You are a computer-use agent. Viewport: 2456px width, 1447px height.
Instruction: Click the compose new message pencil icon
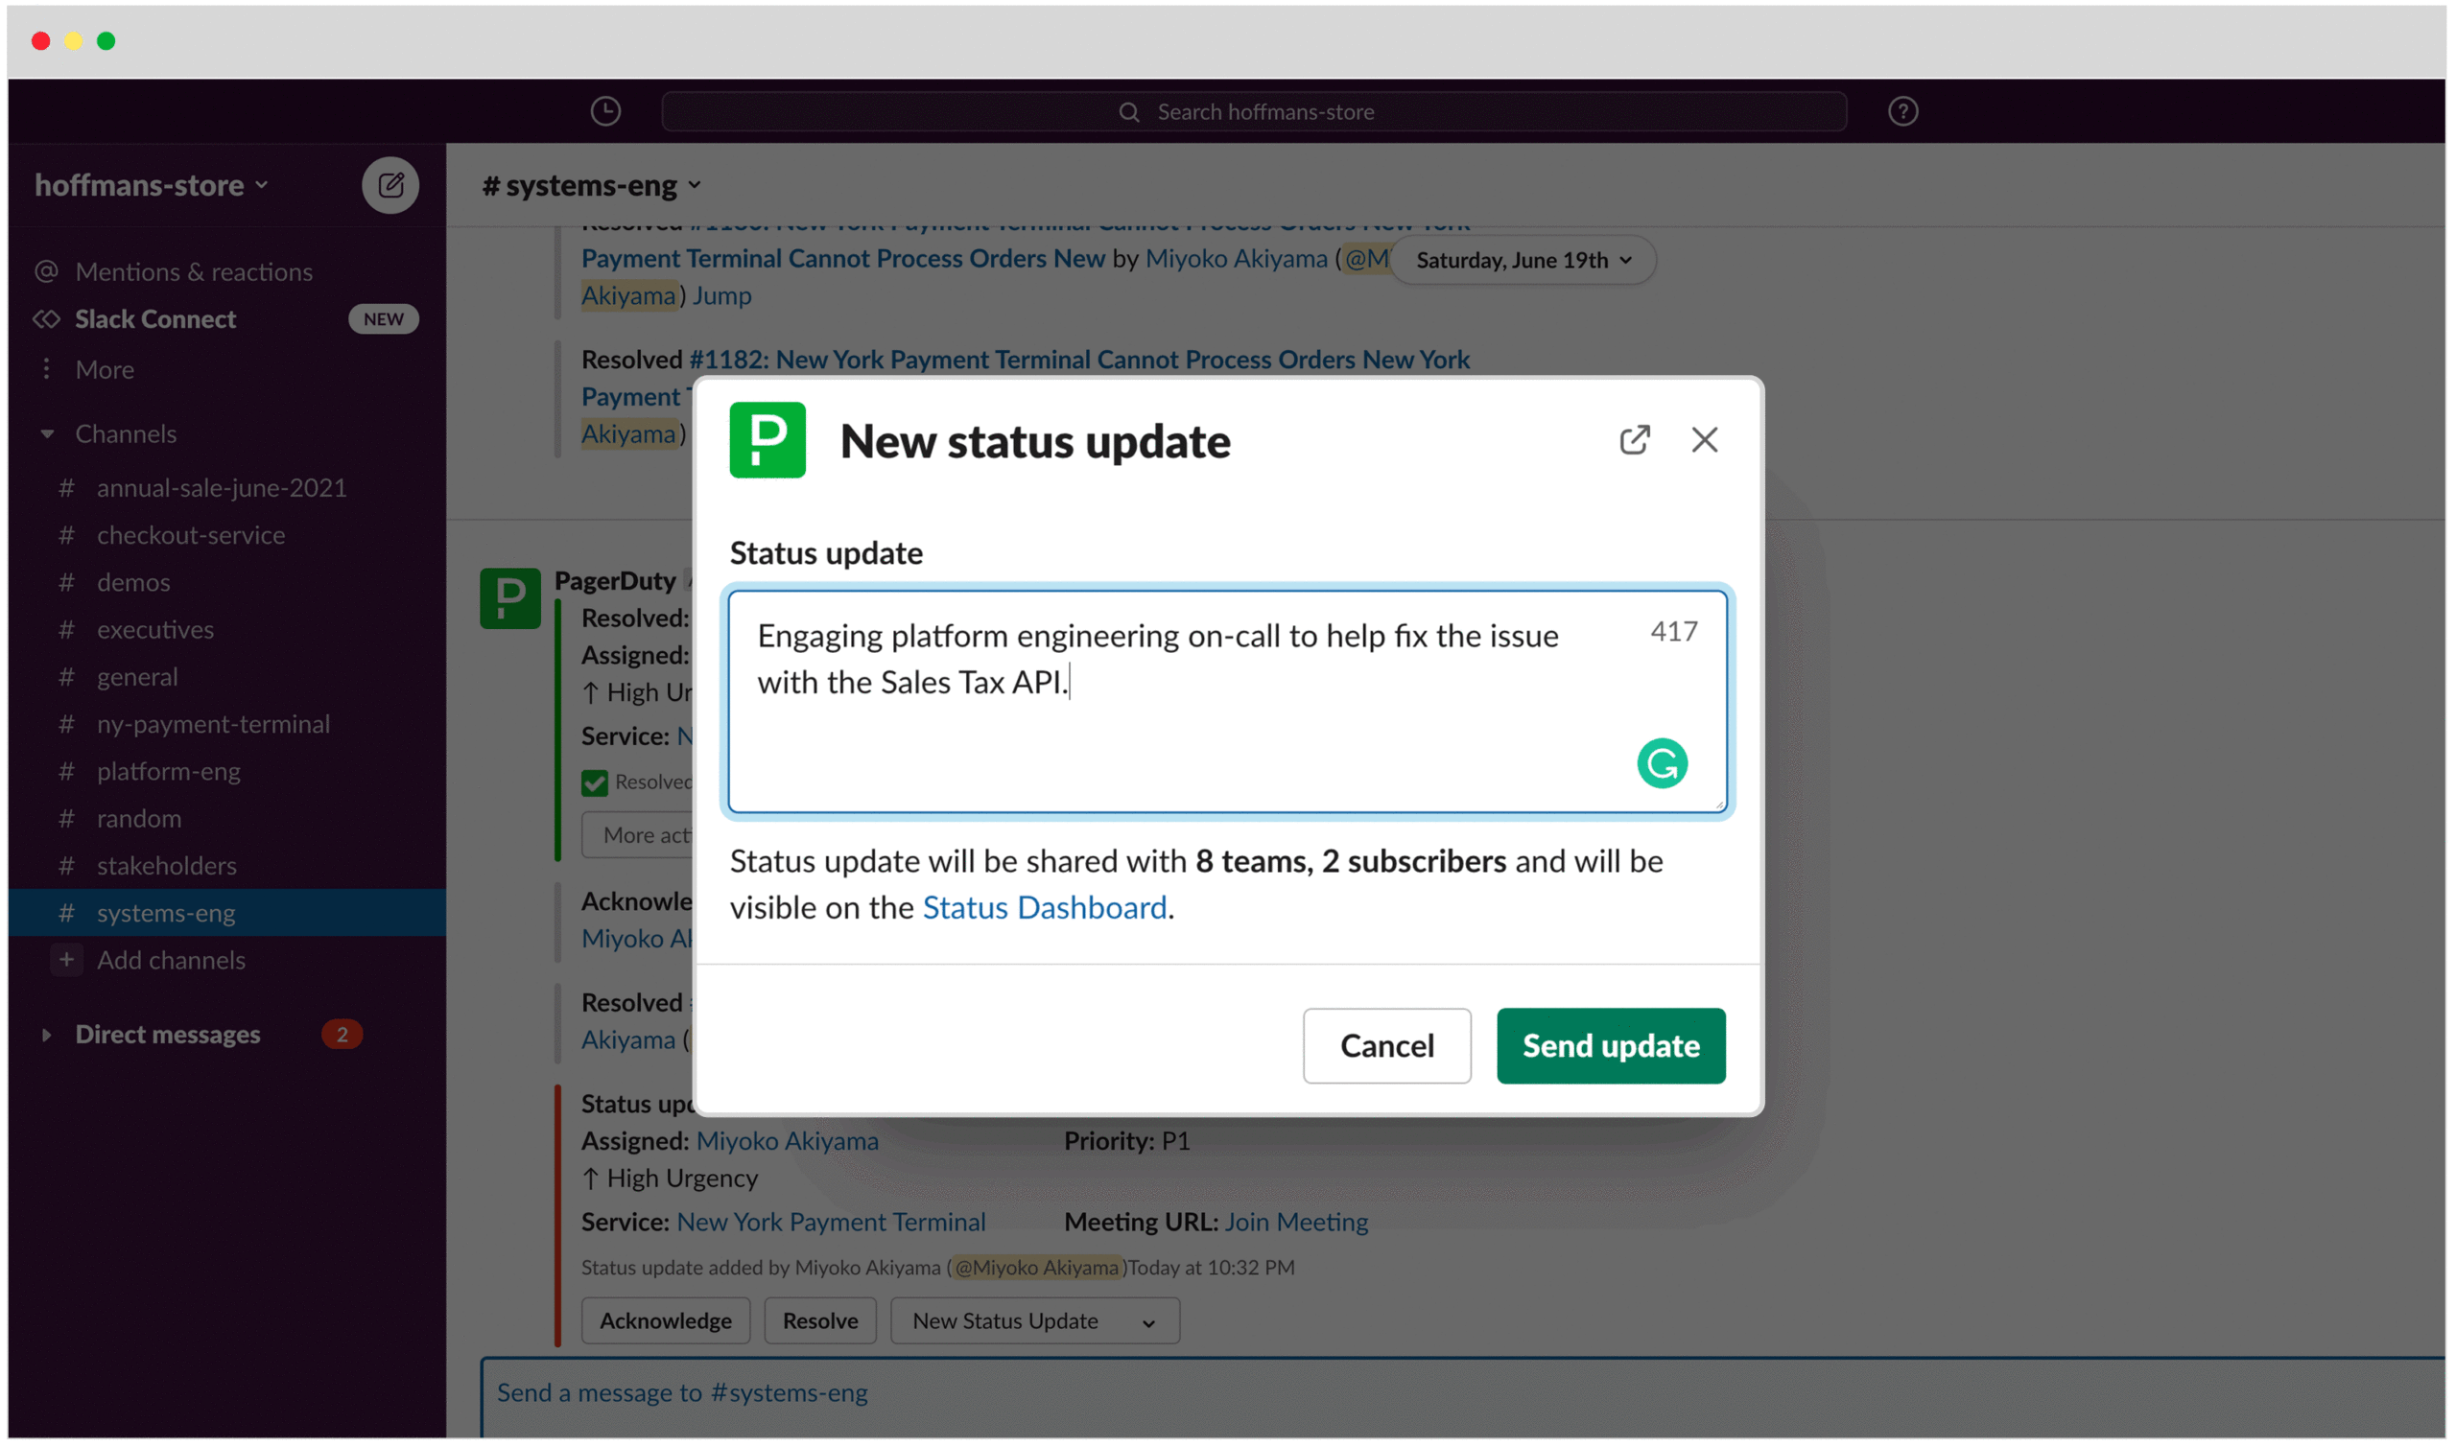coord(391,184)
